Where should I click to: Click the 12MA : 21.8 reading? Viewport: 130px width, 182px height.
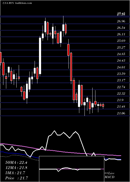click(x=16, y=168)
